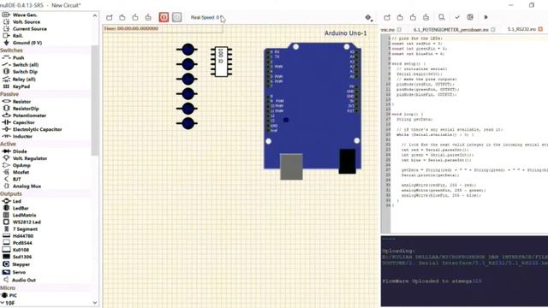
Task: Click the compile checkmark icon
Action: coord(457,17)
